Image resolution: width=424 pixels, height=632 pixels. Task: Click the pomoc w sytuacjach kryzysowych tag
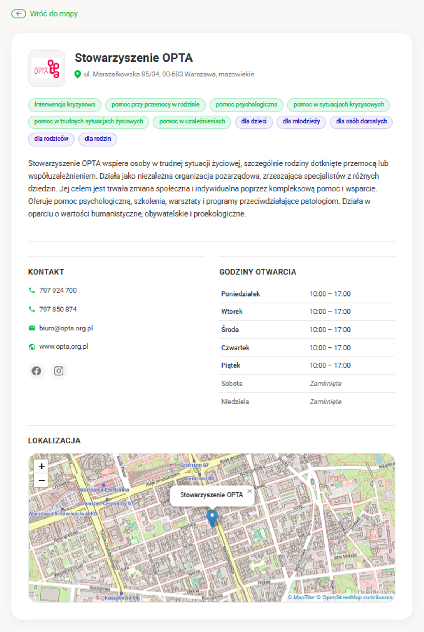pos(338,105)
